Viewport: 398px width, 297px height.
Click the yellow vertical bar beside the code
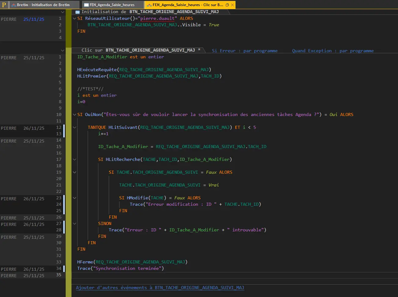(x=69, y=122)
